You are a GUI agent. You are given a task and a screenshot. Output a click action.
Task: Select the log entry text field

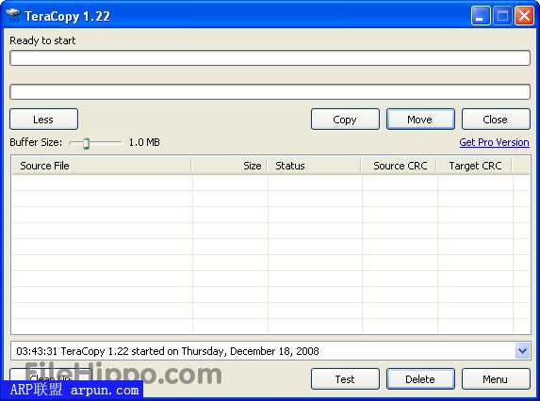(x=264, y=351)
